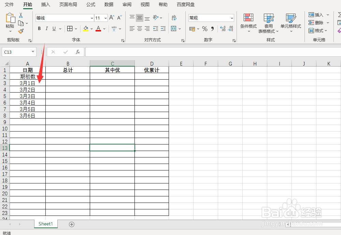Open font settings dialog launcher 字体
Viewport: 341px width, 235px height.
[x=123, y=41]
